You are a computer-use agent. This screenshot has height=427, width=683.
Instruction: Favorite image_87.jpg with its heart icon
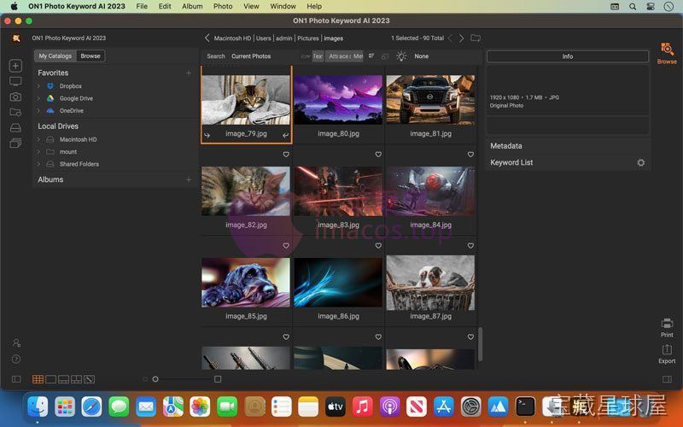pyautogui.click(x=471, y=246)
